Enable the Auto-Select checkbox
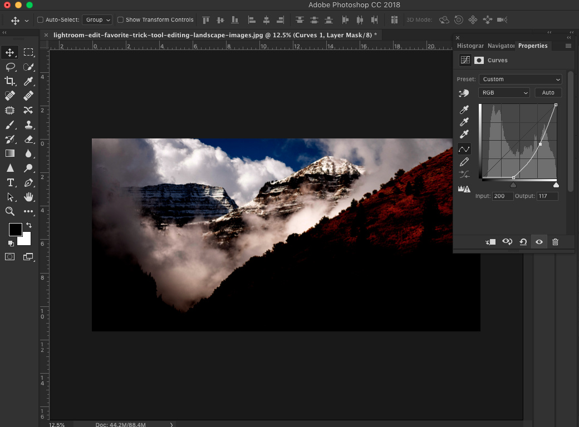 pos(40,20)
